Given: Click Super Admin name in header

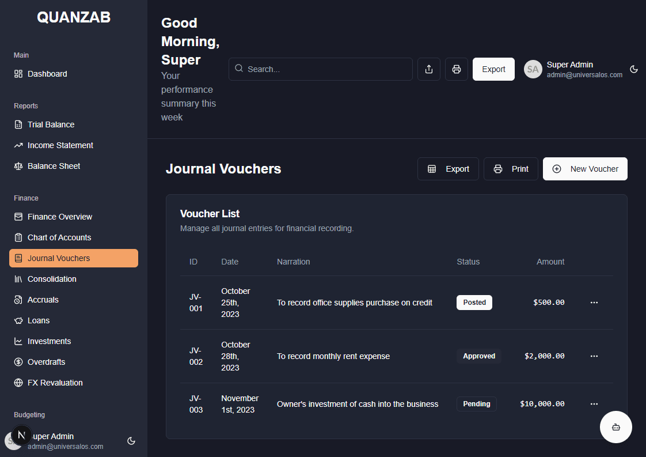Looking at the screenshot, I should pos(570,65).
